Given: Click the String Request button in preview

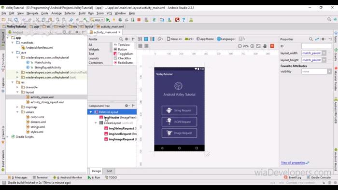Looking at the screenshot, I should coord(179,110).
